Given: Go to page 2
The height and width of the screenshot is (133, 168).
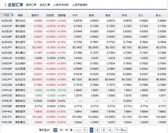Looking at the screenshot, I should tap(97, 130).
